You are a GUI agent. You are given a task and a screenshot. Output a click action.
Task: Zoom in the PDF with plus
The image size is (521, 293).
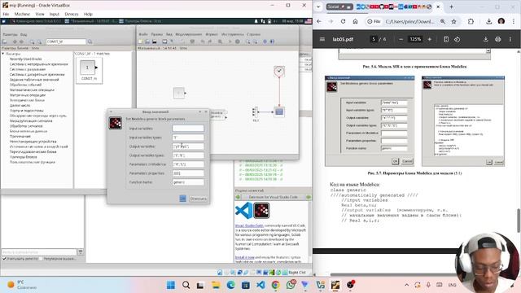click(429, 39)
